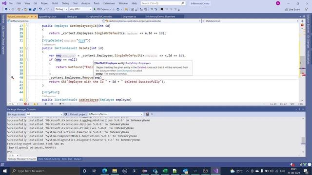Switch to the Output tab
The image size is (312, 175).
pos(78,159)
